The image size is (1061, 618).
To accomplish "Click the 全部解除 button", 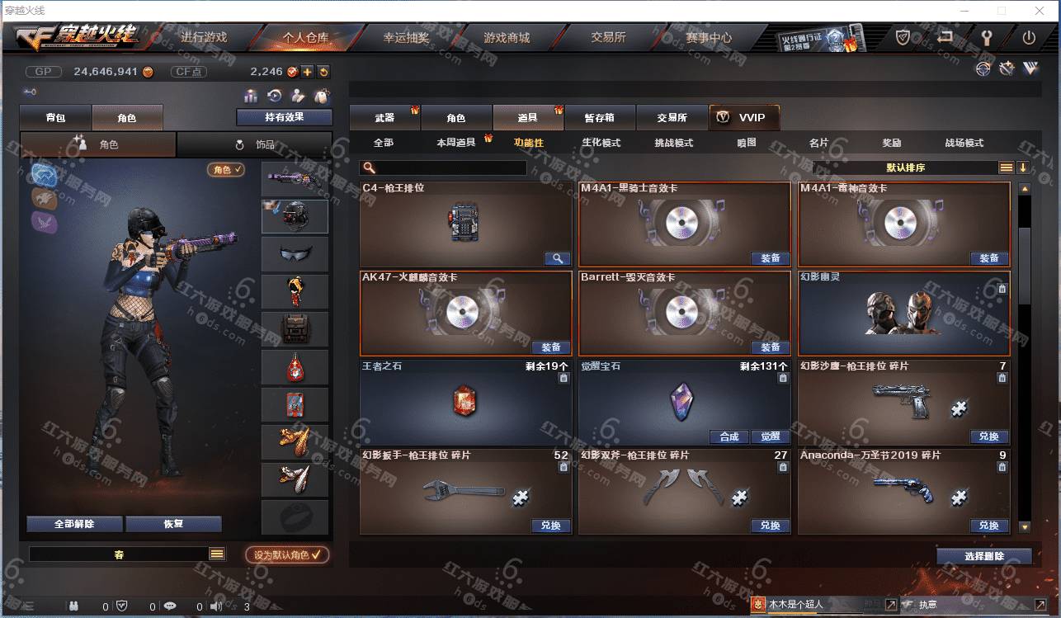I will click(x=74, y=524).
